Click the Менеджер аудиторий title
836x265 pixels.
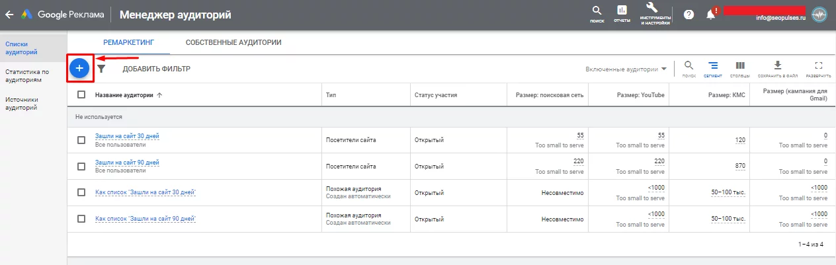(176, 14)
